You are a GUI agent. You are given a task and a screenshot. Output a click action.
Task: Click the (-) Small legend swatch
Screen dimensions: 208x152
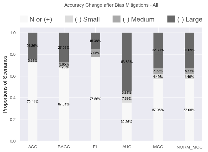click(x=69, y=19)
